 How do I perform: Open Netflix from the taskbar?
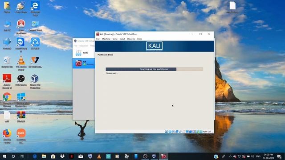(71, 156)
